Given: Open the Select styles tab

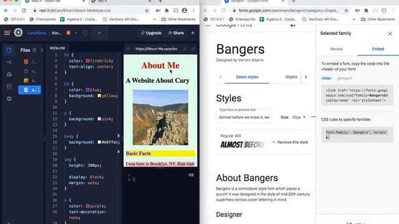Looking at the screenshot, I should point(247,77).
